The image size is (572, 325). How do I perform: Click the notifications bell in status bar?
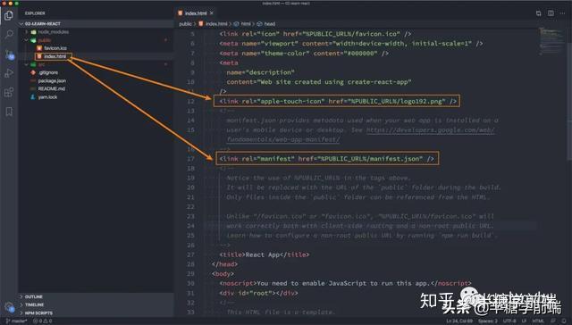point(564,321)
